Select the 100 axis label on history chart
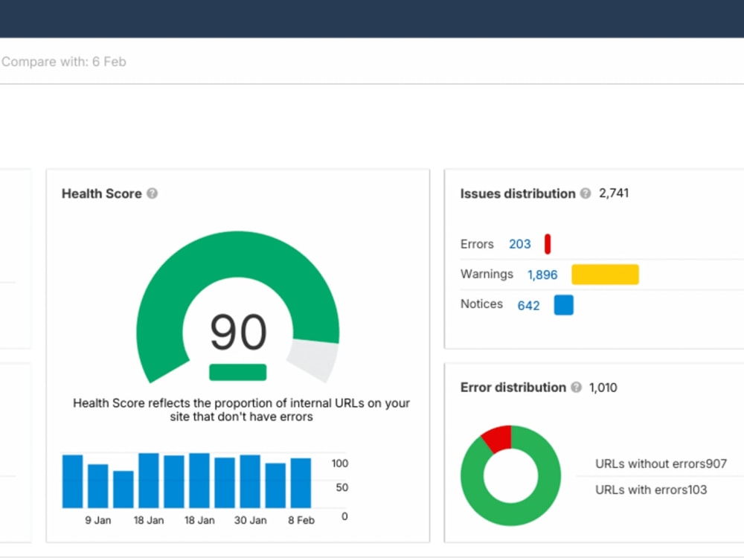The image size is (744, 558). [x=340, y=464]
